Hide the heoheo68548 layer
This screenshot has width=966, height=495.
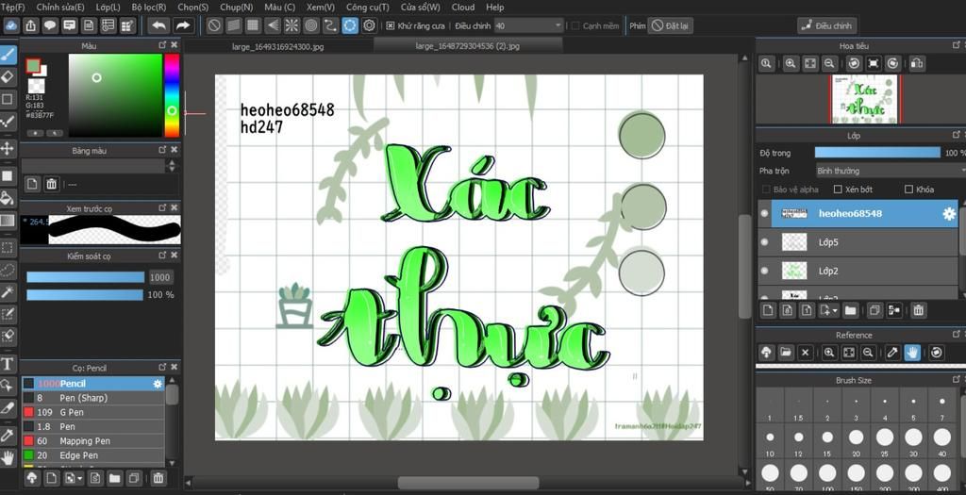(764, 214)
